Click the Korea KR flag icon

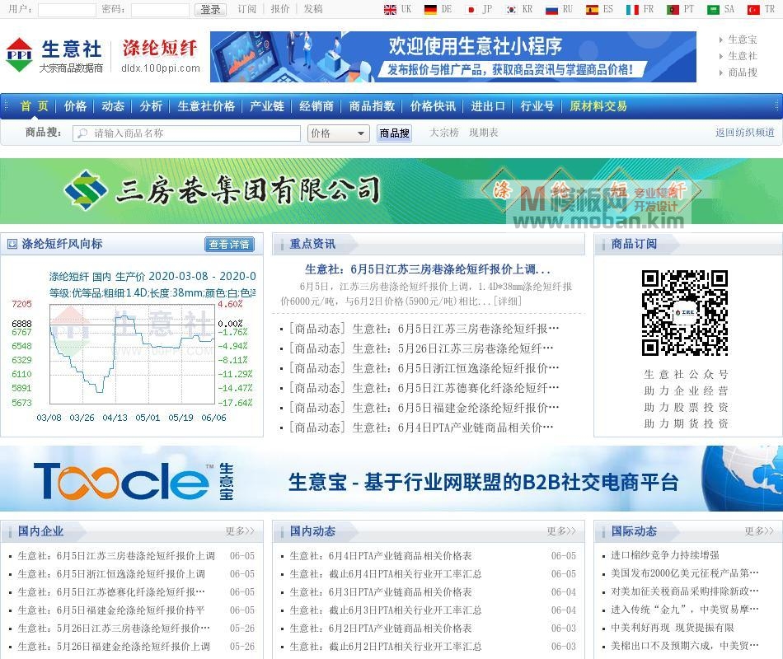(511, 10)
